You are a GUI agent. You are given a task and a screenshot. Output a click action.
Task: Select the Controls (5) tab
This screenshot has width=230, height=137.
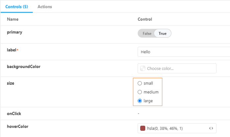click(x=16, y=7)
